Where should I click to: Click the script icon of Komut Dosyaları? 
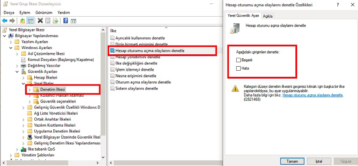click(x=23, y=60)
